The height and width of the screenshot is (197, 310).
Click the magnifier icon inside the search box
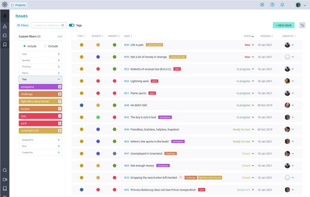pyautogui.click(x=63, y=25)
